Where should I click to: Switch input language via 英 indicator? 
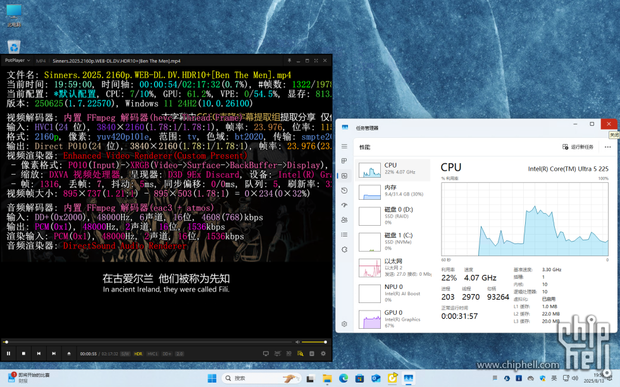point(554,378)
